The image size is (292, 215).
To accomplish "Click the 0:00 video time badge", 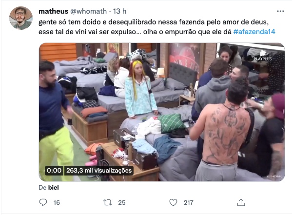I will (x=54, y=171).
